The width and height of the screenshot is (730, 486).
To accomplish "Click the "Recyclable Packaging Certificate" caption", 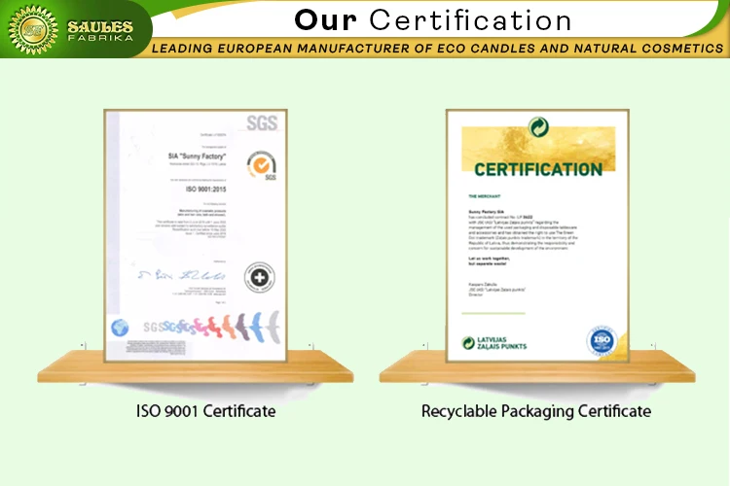I will [x=535, y=411].
